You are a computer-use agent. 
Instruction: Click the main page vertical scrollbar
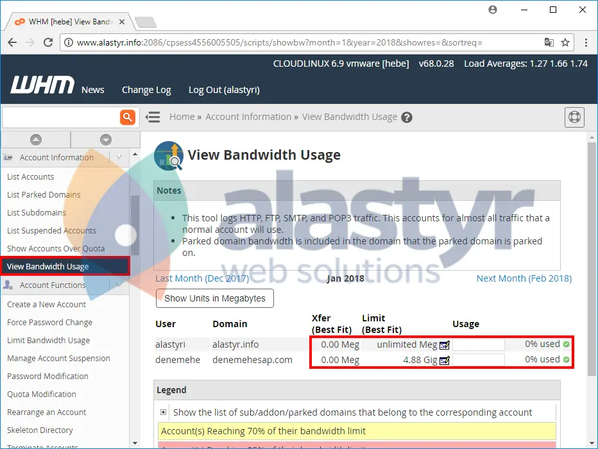tap(592, 259)
